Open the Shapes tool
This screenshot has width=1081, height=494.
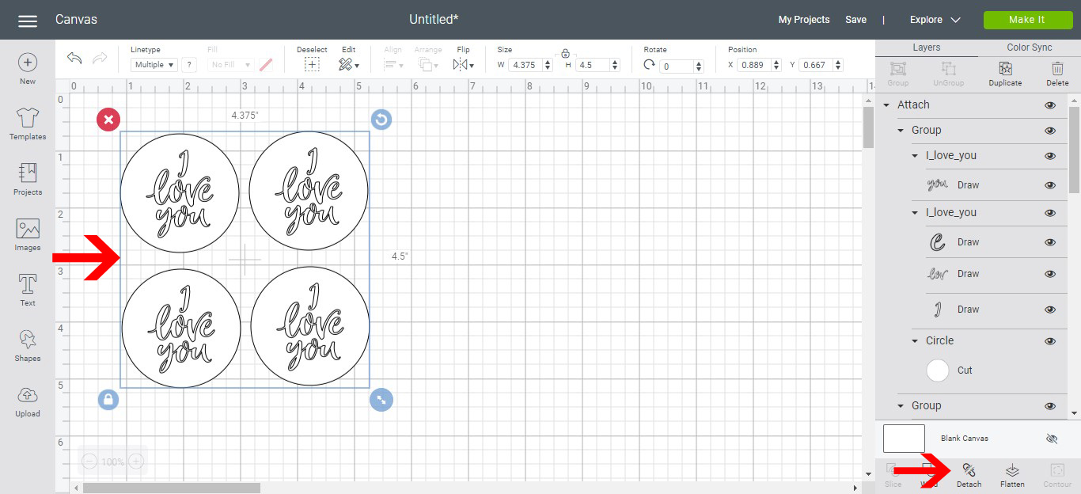click(28, 346)
